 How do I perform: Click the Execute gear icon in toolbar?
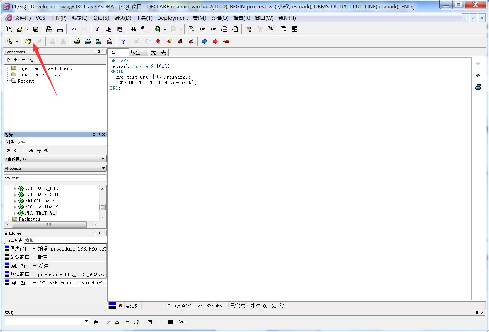click(28, 41)
